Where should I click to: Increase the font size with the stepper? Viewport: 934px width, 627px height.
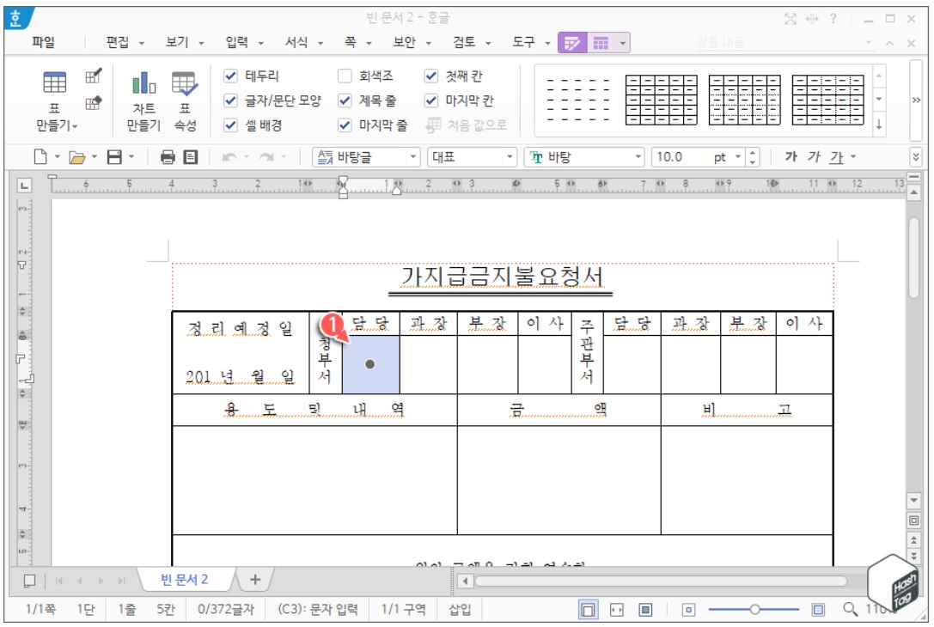(753, 153)
